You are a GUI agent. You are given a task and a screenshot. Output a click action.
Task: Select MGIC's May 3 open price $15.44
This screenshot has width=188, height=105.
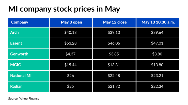(x=71, y=65)
